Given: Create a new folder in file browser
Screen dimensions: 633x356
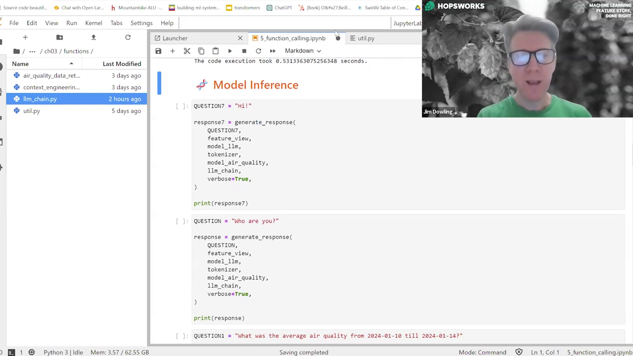Looking at the screenshot, I should 59,38.
